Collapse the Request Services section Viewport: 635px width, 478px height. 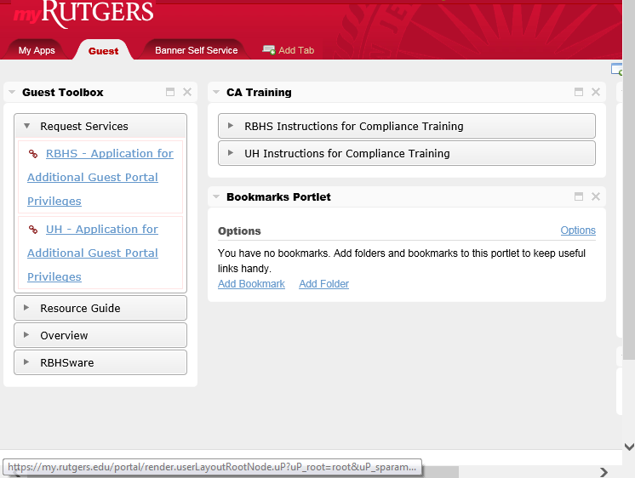pos(100,126)
